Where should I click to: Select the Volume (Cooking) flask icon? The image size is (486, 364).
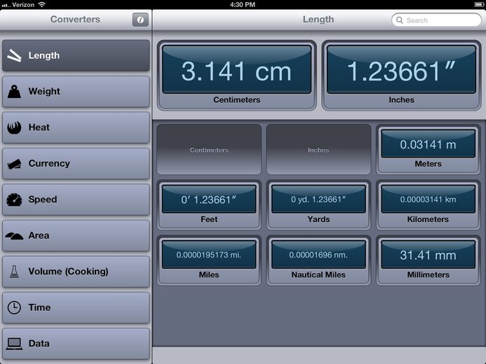click(14, 272)
